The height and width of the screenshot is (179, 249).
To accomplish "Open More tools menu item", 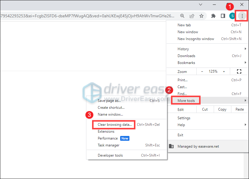I will [186, 101].
